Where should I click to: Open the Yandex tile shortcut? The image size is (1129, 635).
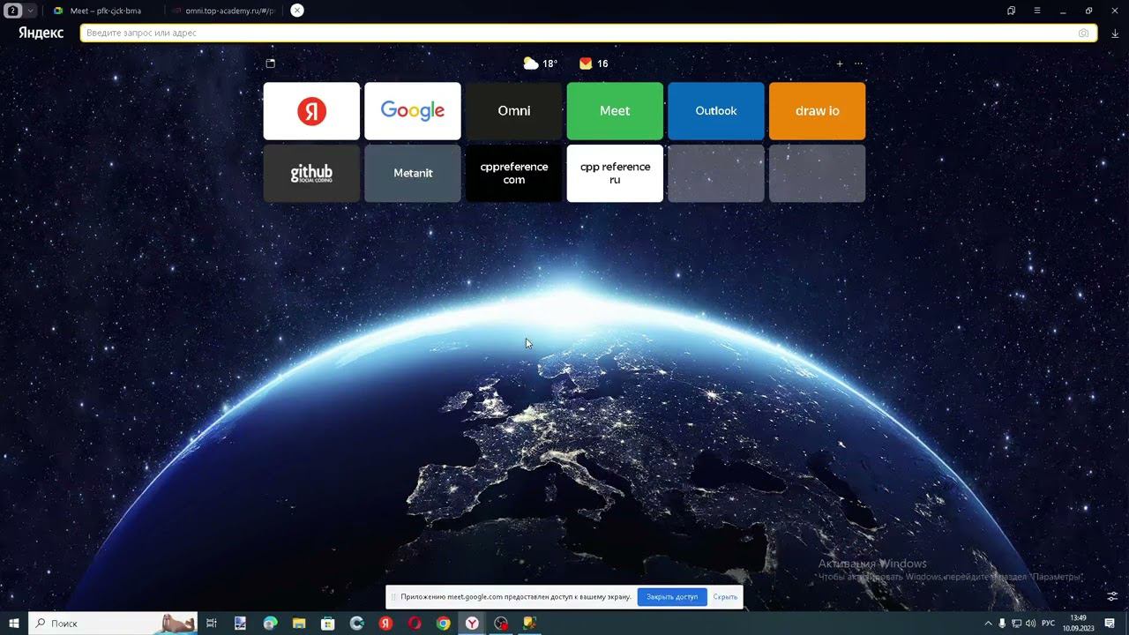311,111
